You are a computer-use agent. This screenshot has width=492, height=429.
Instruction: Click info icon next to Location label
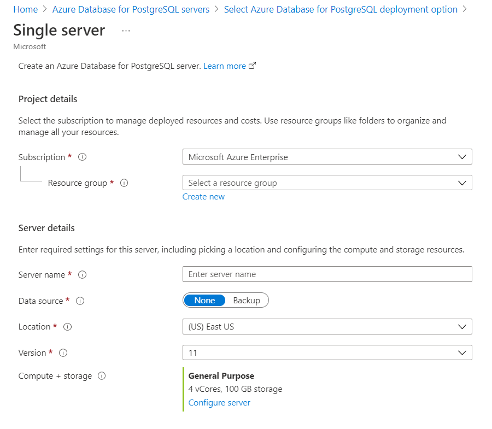coord(68,327)
